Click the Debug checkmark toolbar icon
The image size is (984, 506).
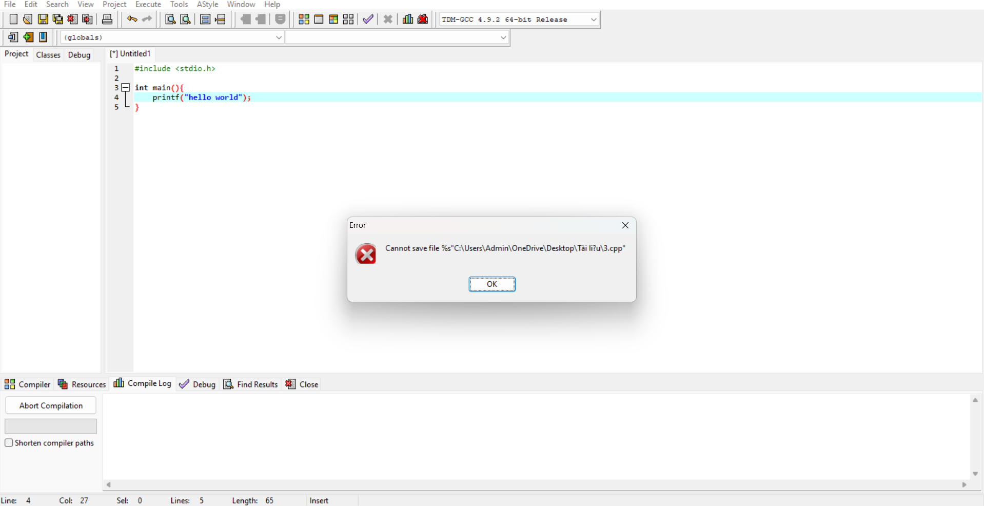(368, 20)
